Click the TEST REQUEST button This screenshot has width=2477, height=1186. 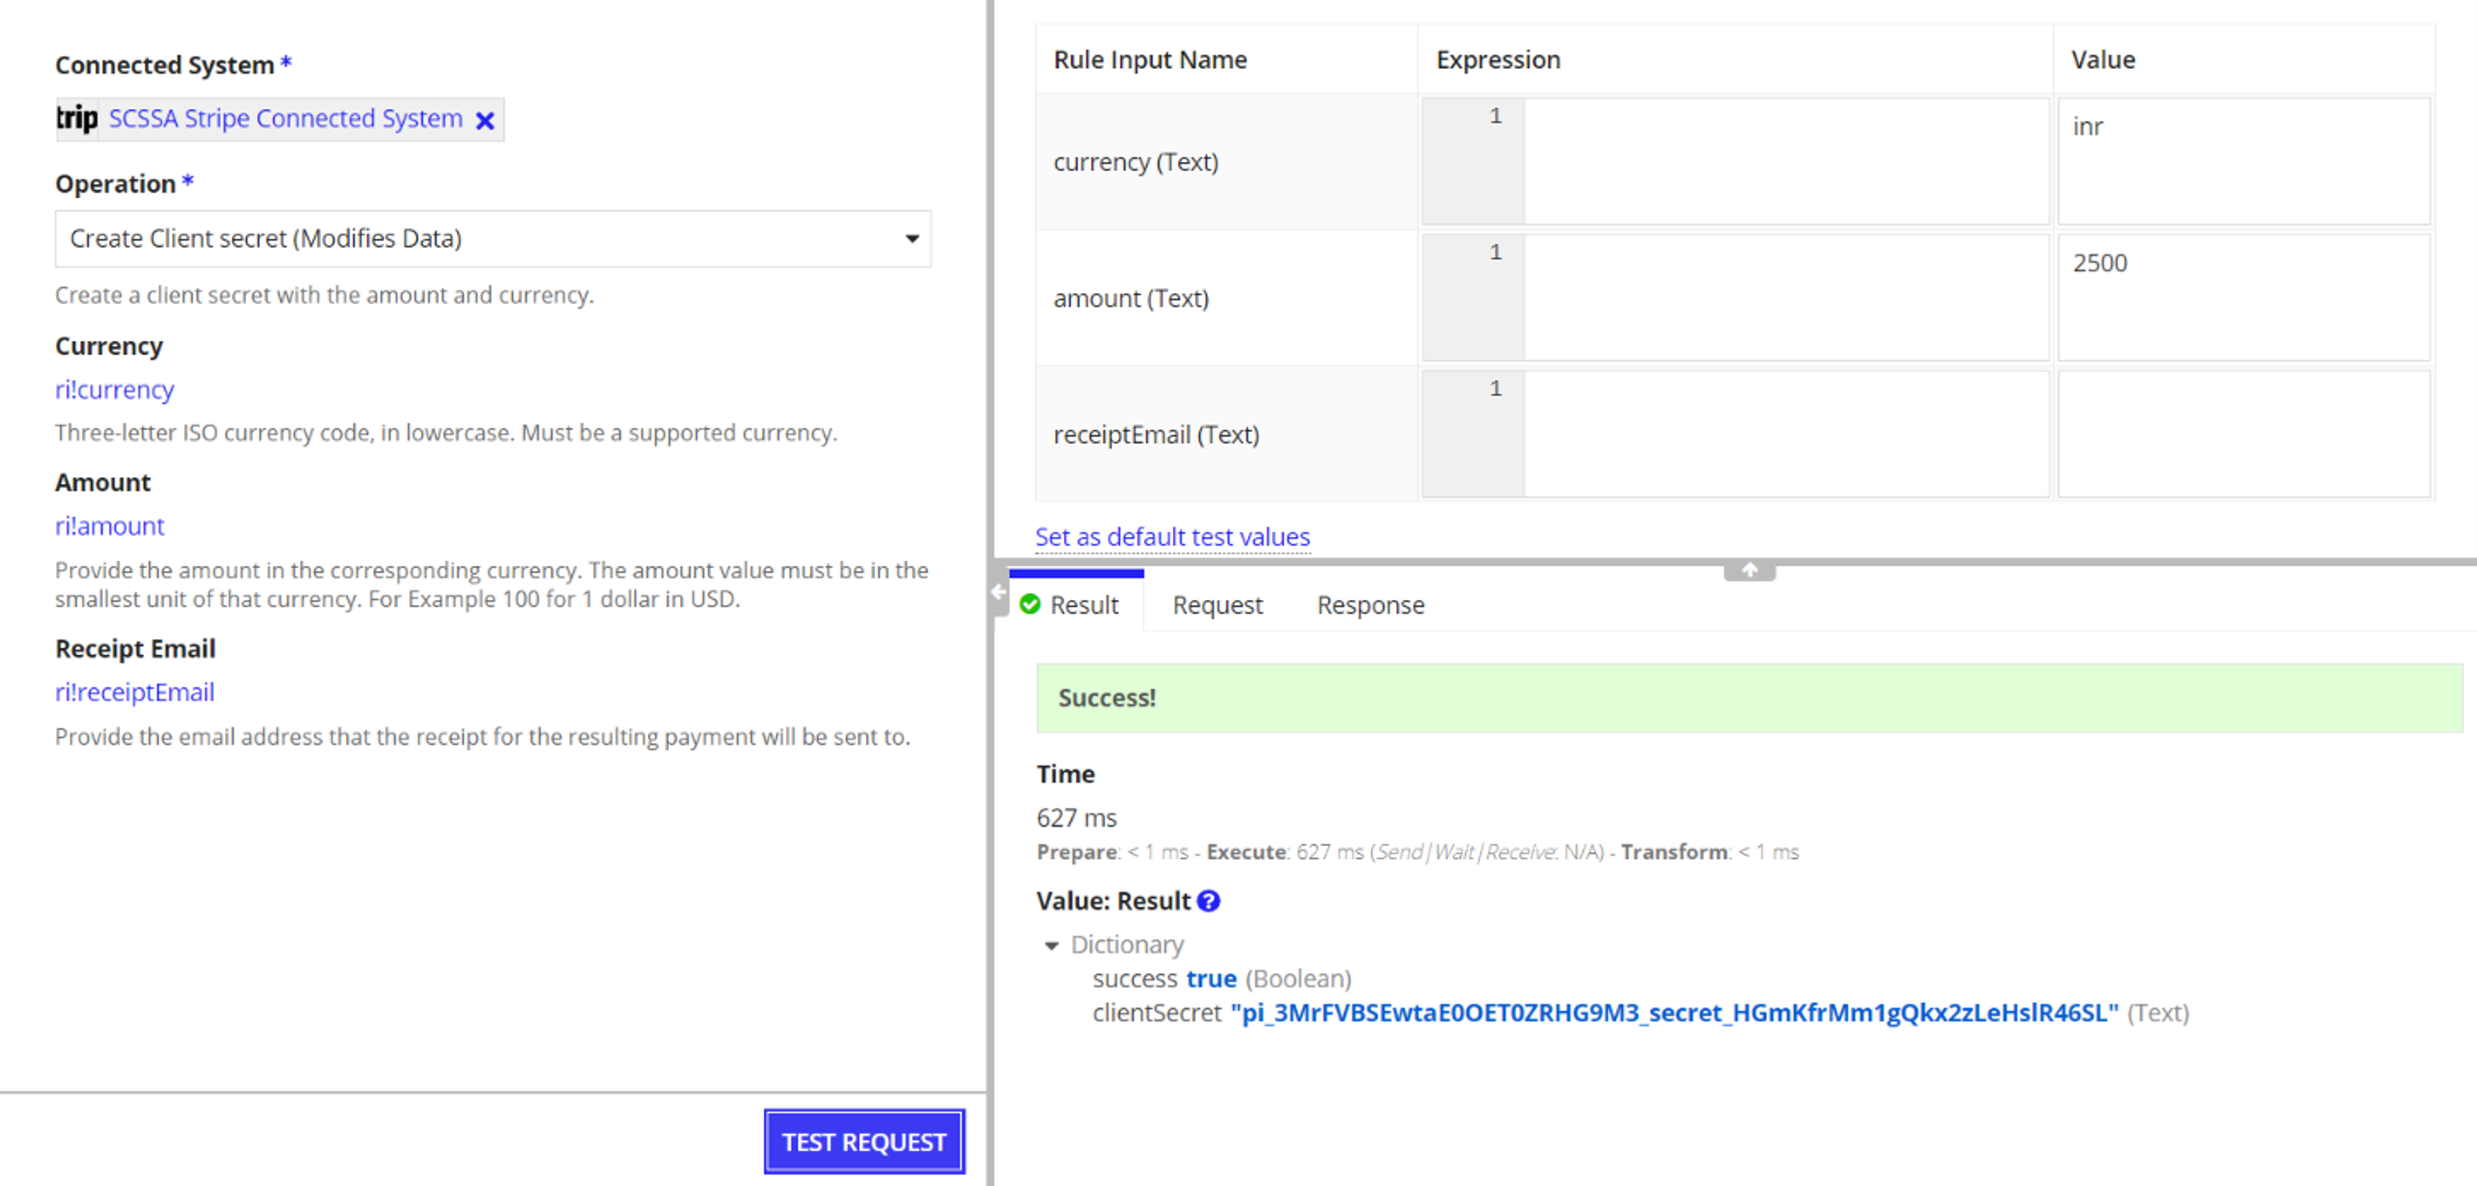tap(864, 1142)
